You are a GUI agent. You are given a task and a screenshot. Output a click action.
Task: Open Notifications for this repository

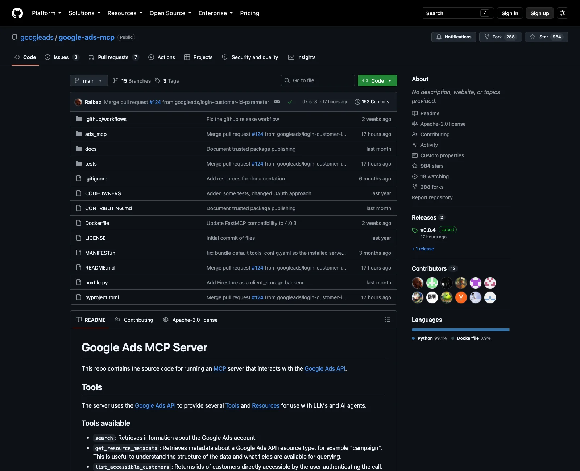pos(454,37)
